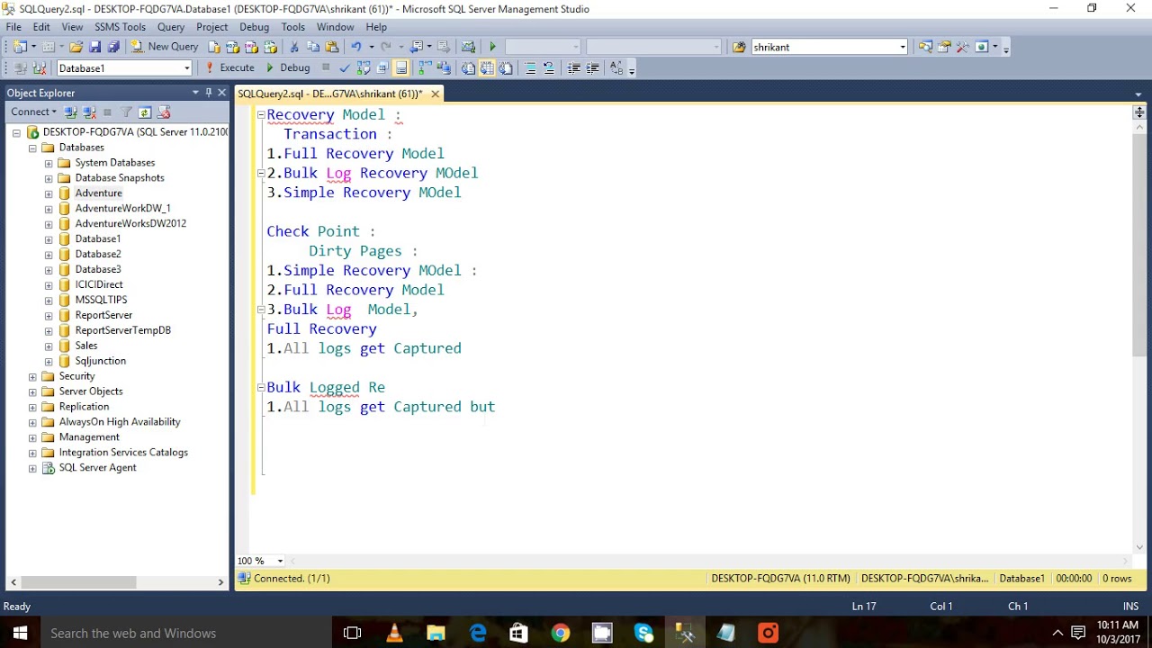The image size is (1152, 648).
Task: Click Connect Object Explorer icon
Action: [70, 112]
